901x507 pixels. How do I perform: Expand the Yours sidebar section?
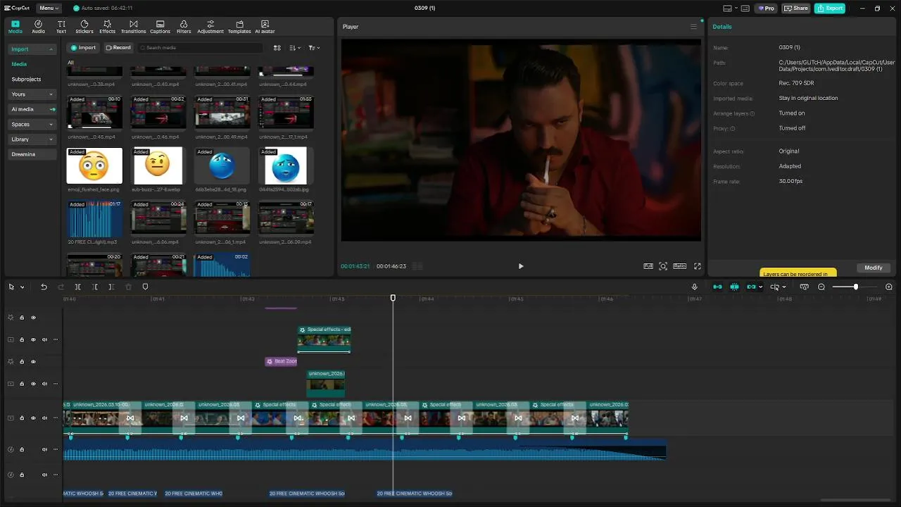pos(32,94)
